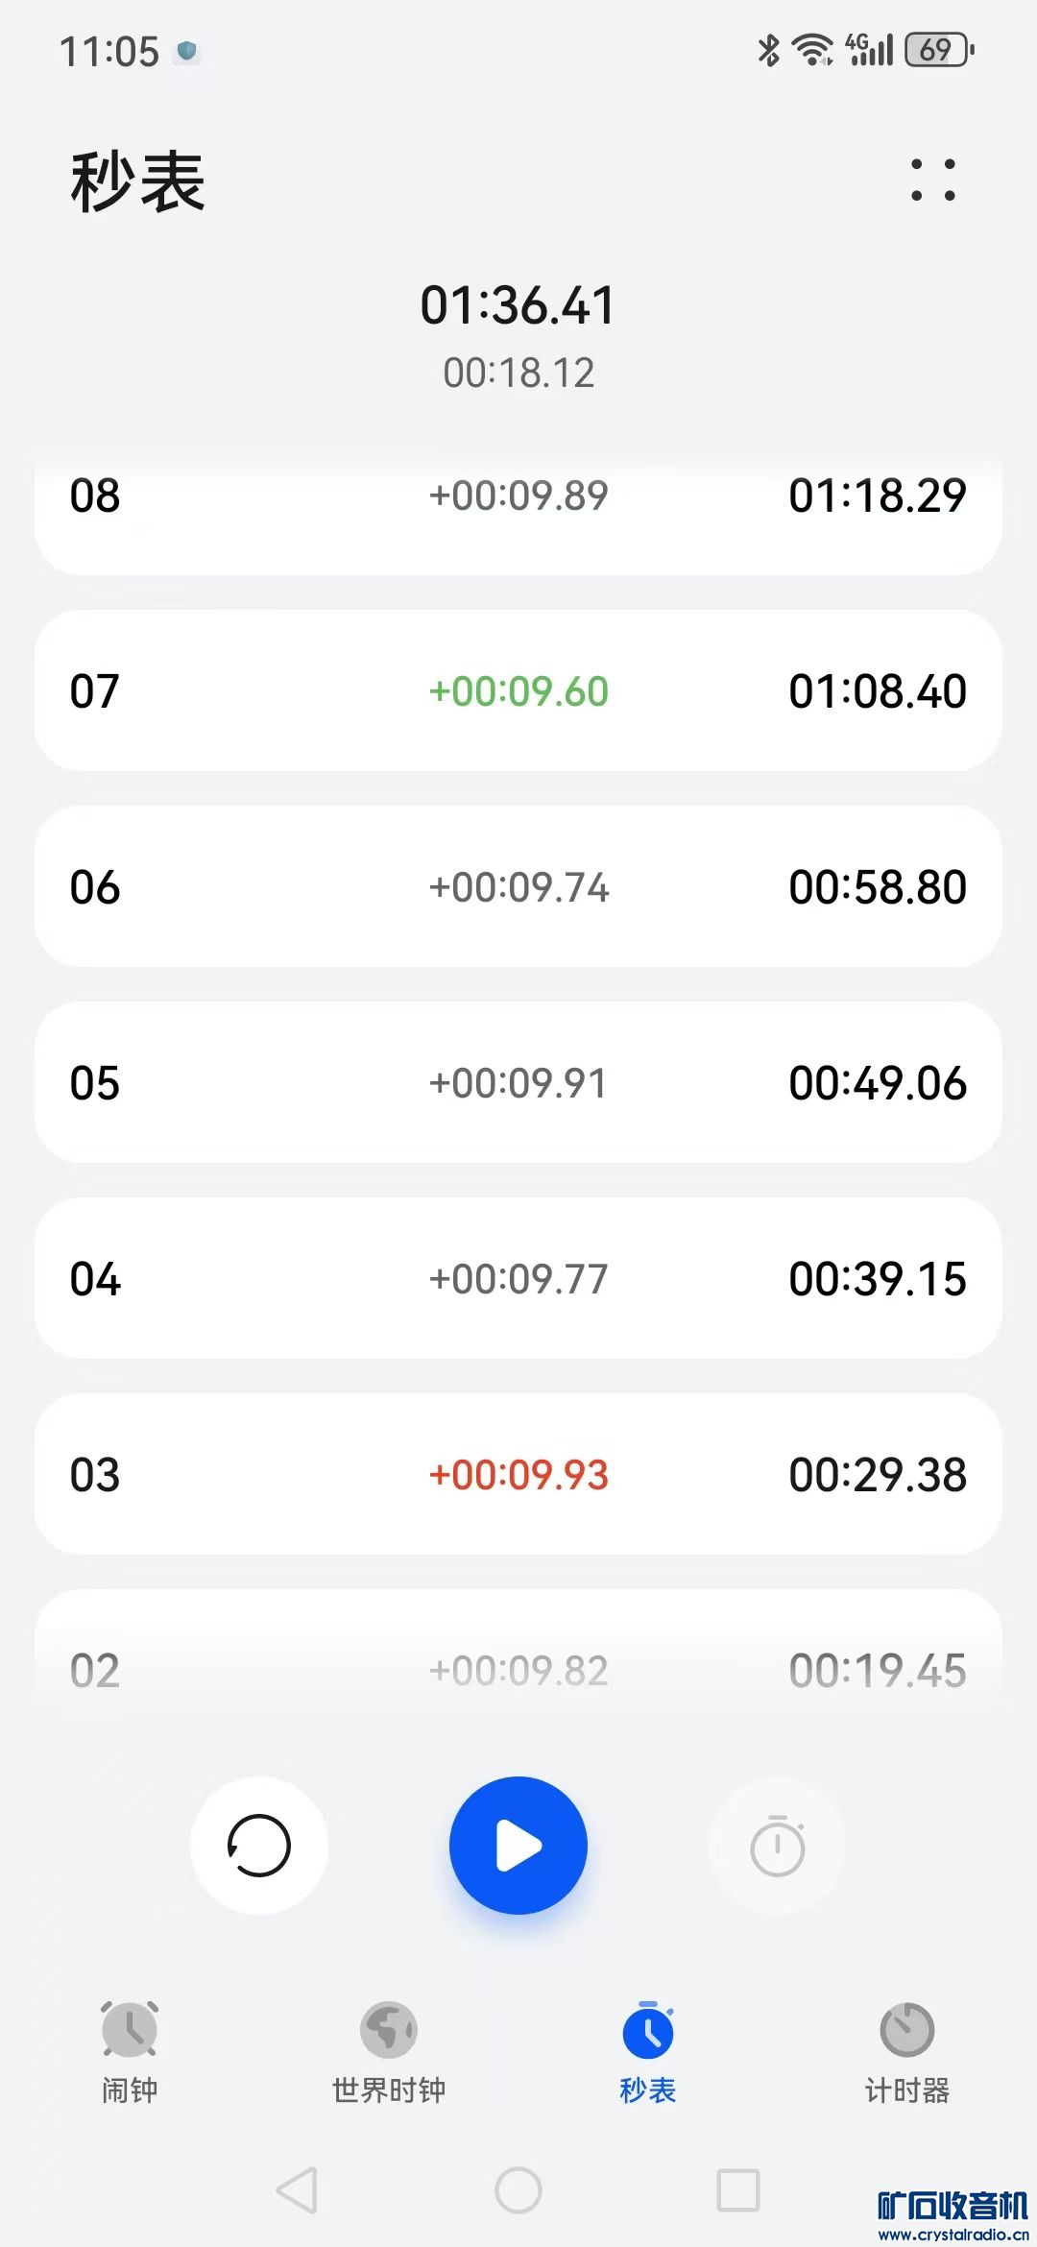Tap lap 05 row with 00:49.06
The image size is (1037, 2247).
[x=518, y=1083]
